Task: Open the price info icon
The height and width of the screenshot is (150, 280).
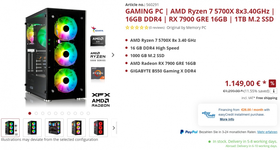Action: click(x=274, y=91)
